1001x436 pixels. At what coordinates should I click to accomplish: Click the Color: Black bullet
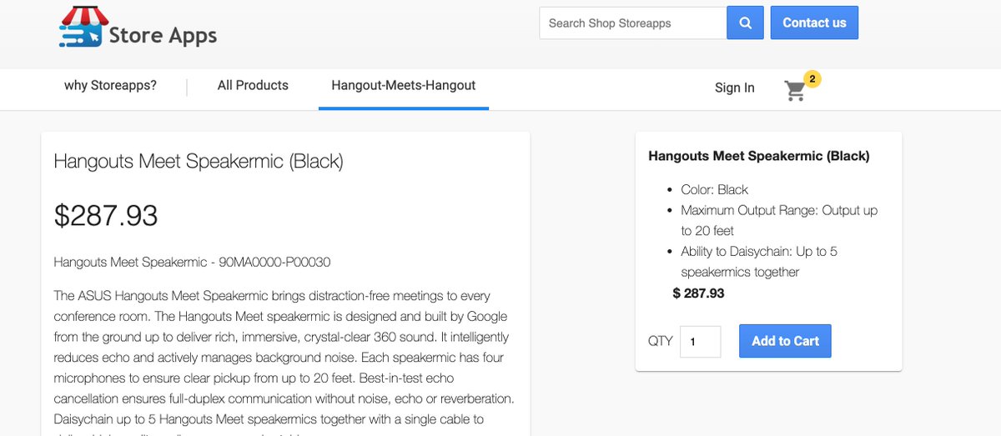[x=715, y=189]
